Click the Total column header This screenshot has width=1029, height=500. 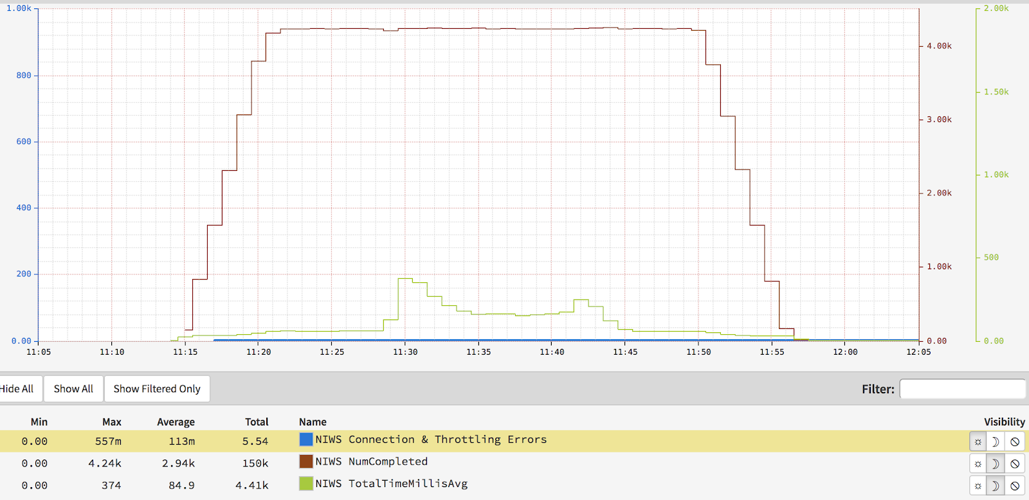tap(257, 422)
